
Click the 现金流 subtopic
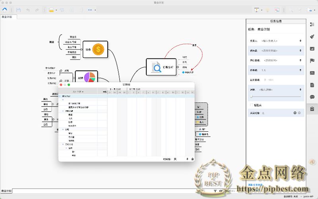[x=73, y=37]
